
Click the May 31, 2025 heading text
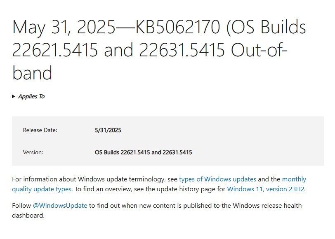(x=64, y=28)
